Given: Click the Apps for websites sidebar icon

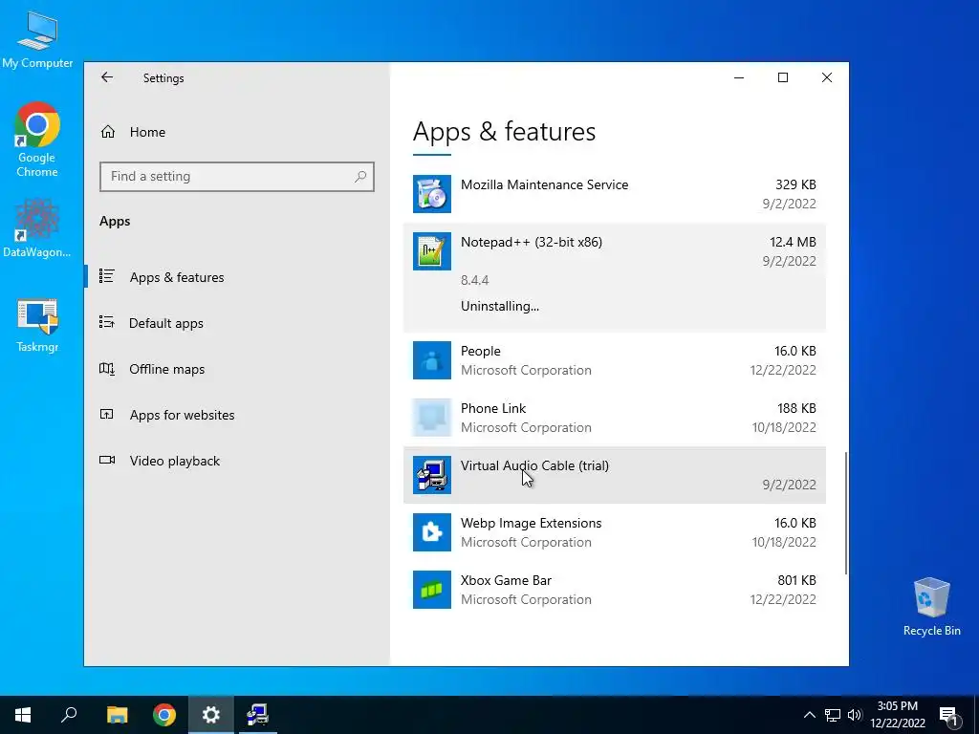Looking at the screenshot, I should tap(107, 414).
